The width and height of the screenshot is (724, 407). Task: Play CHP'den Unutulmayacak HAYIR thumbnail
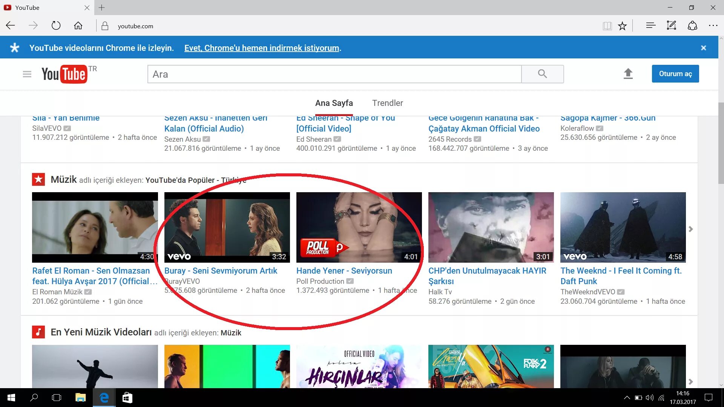491,227
